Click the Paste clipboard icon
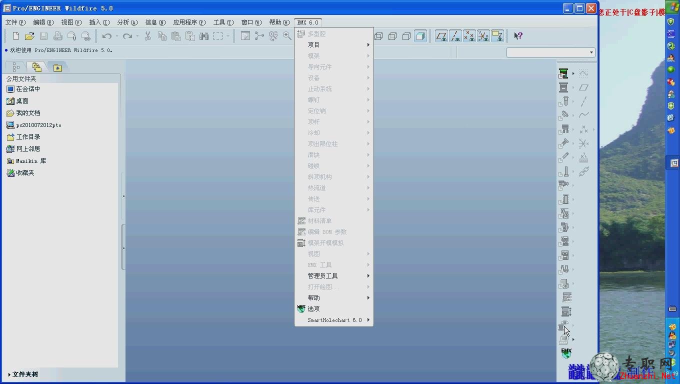Viewport: 680px width, 384px height. [x=176, y=36]
